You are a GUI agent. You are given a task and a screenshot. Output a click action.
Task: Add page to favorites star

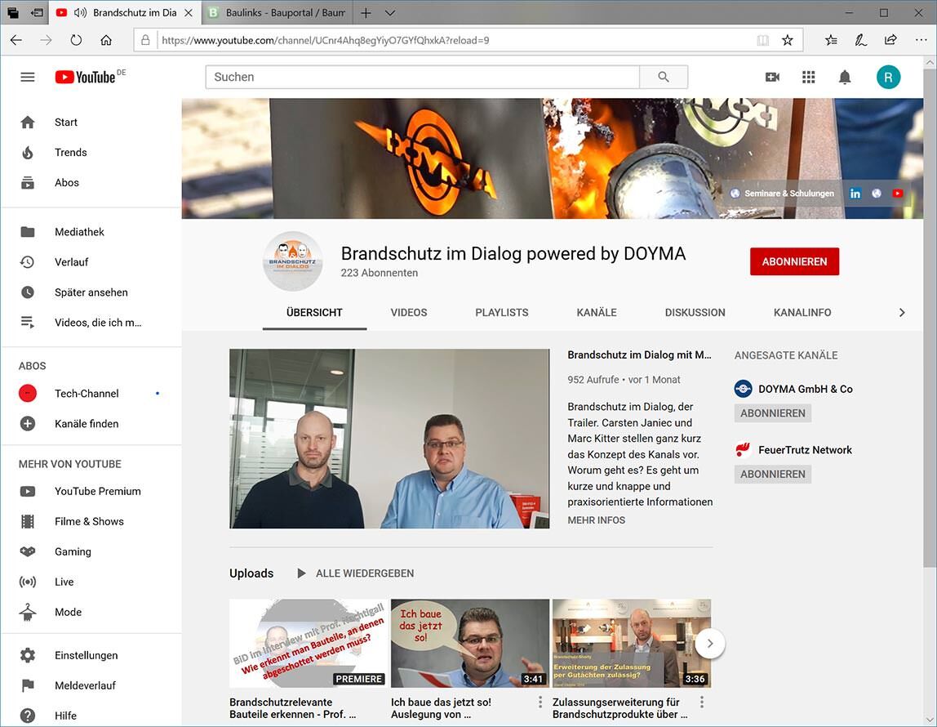coord(787,40)
